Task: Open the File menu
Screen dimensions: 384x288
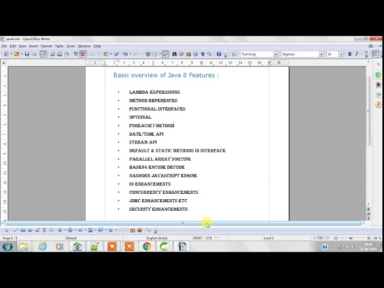Action: point(4,46)
